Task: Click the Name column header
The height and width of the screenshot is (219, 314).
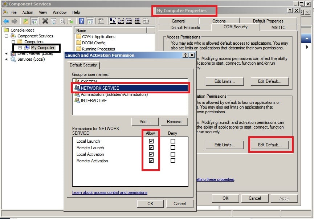Action: click(111, 31)
